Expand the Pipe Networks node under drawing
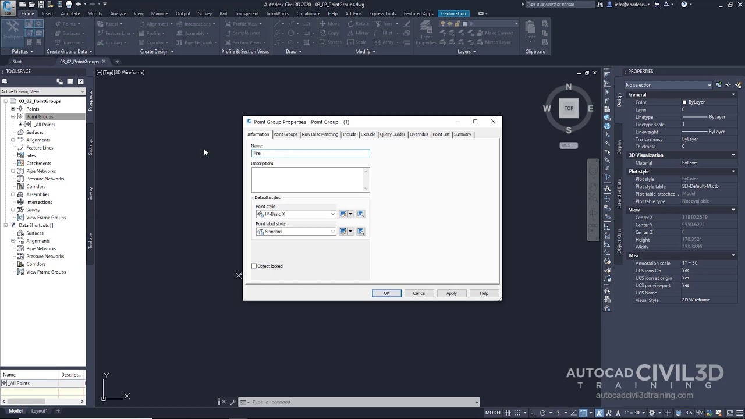This screenshot has width=745, height=419. 13,171
